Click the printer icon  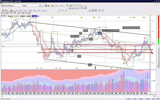click(53, 6)
